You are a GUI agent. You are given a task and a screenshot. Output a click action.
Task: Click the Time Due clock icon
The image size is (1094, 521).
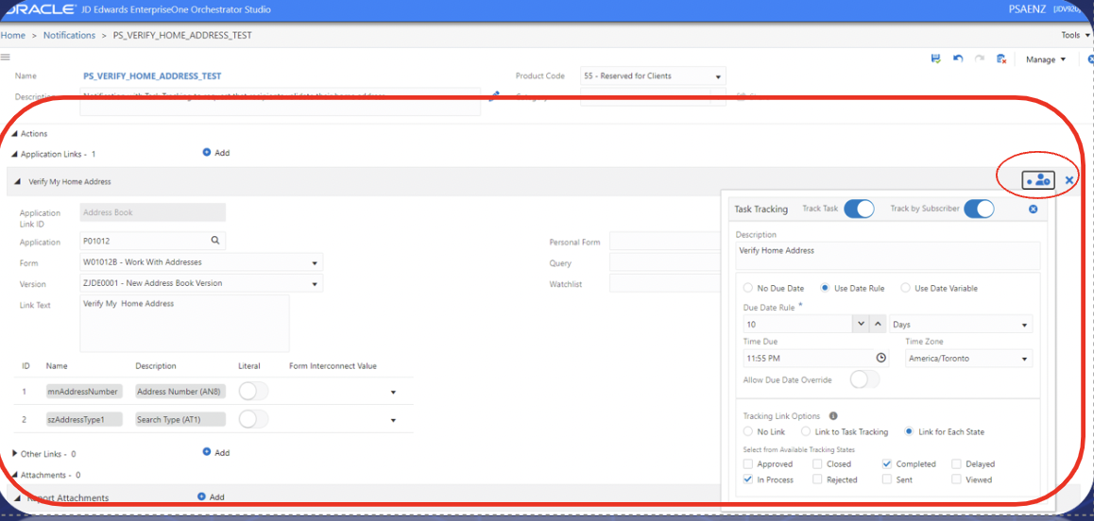click(881, 358)
